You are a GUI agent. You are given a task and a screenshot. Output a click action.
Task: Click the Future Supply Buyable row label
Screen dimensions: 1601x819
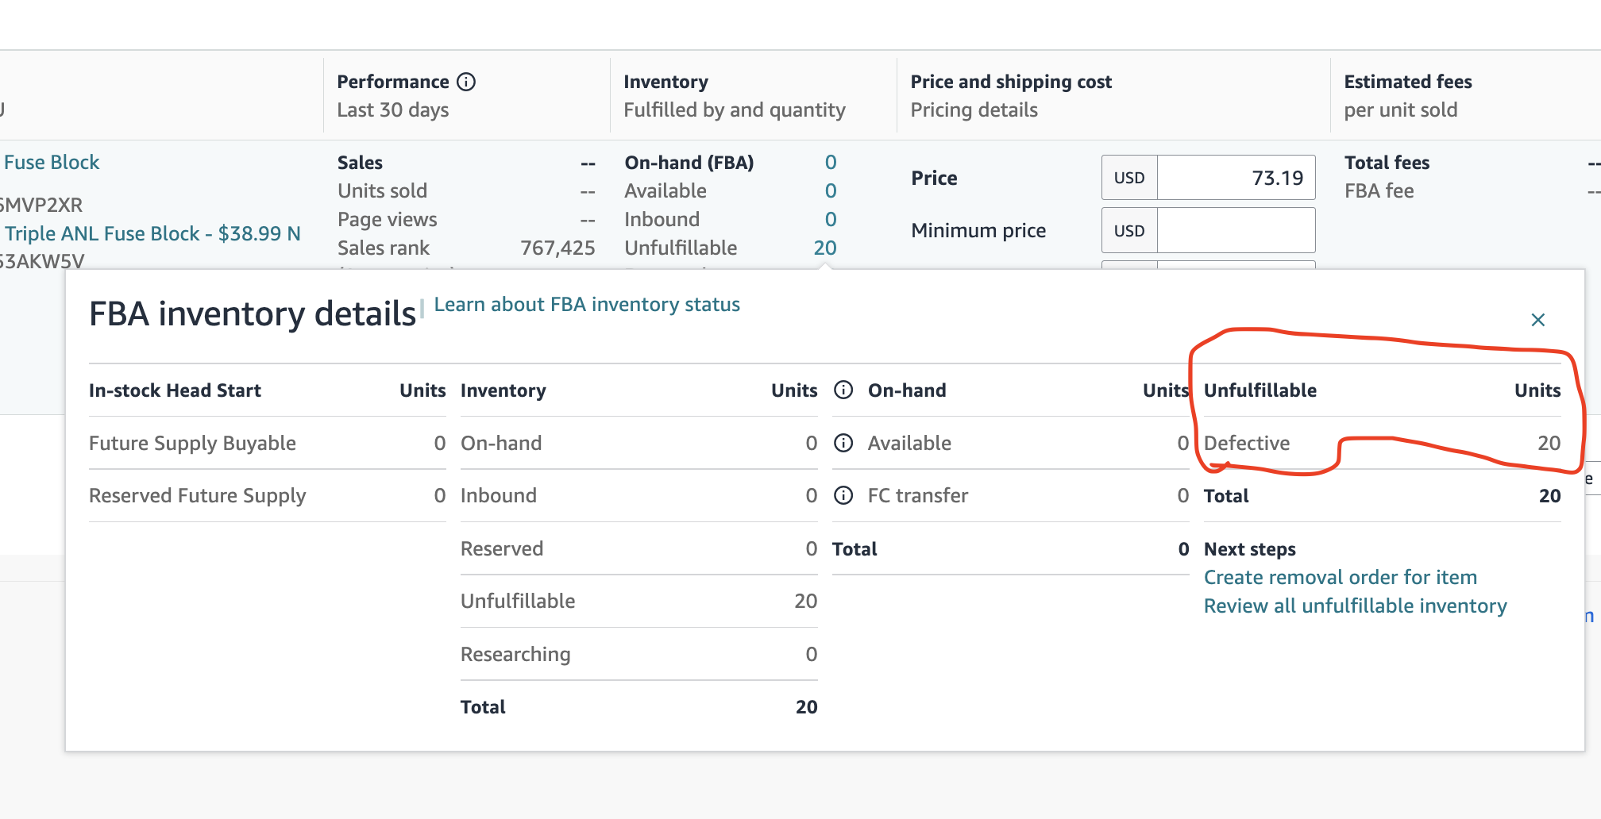click(192, 443)
